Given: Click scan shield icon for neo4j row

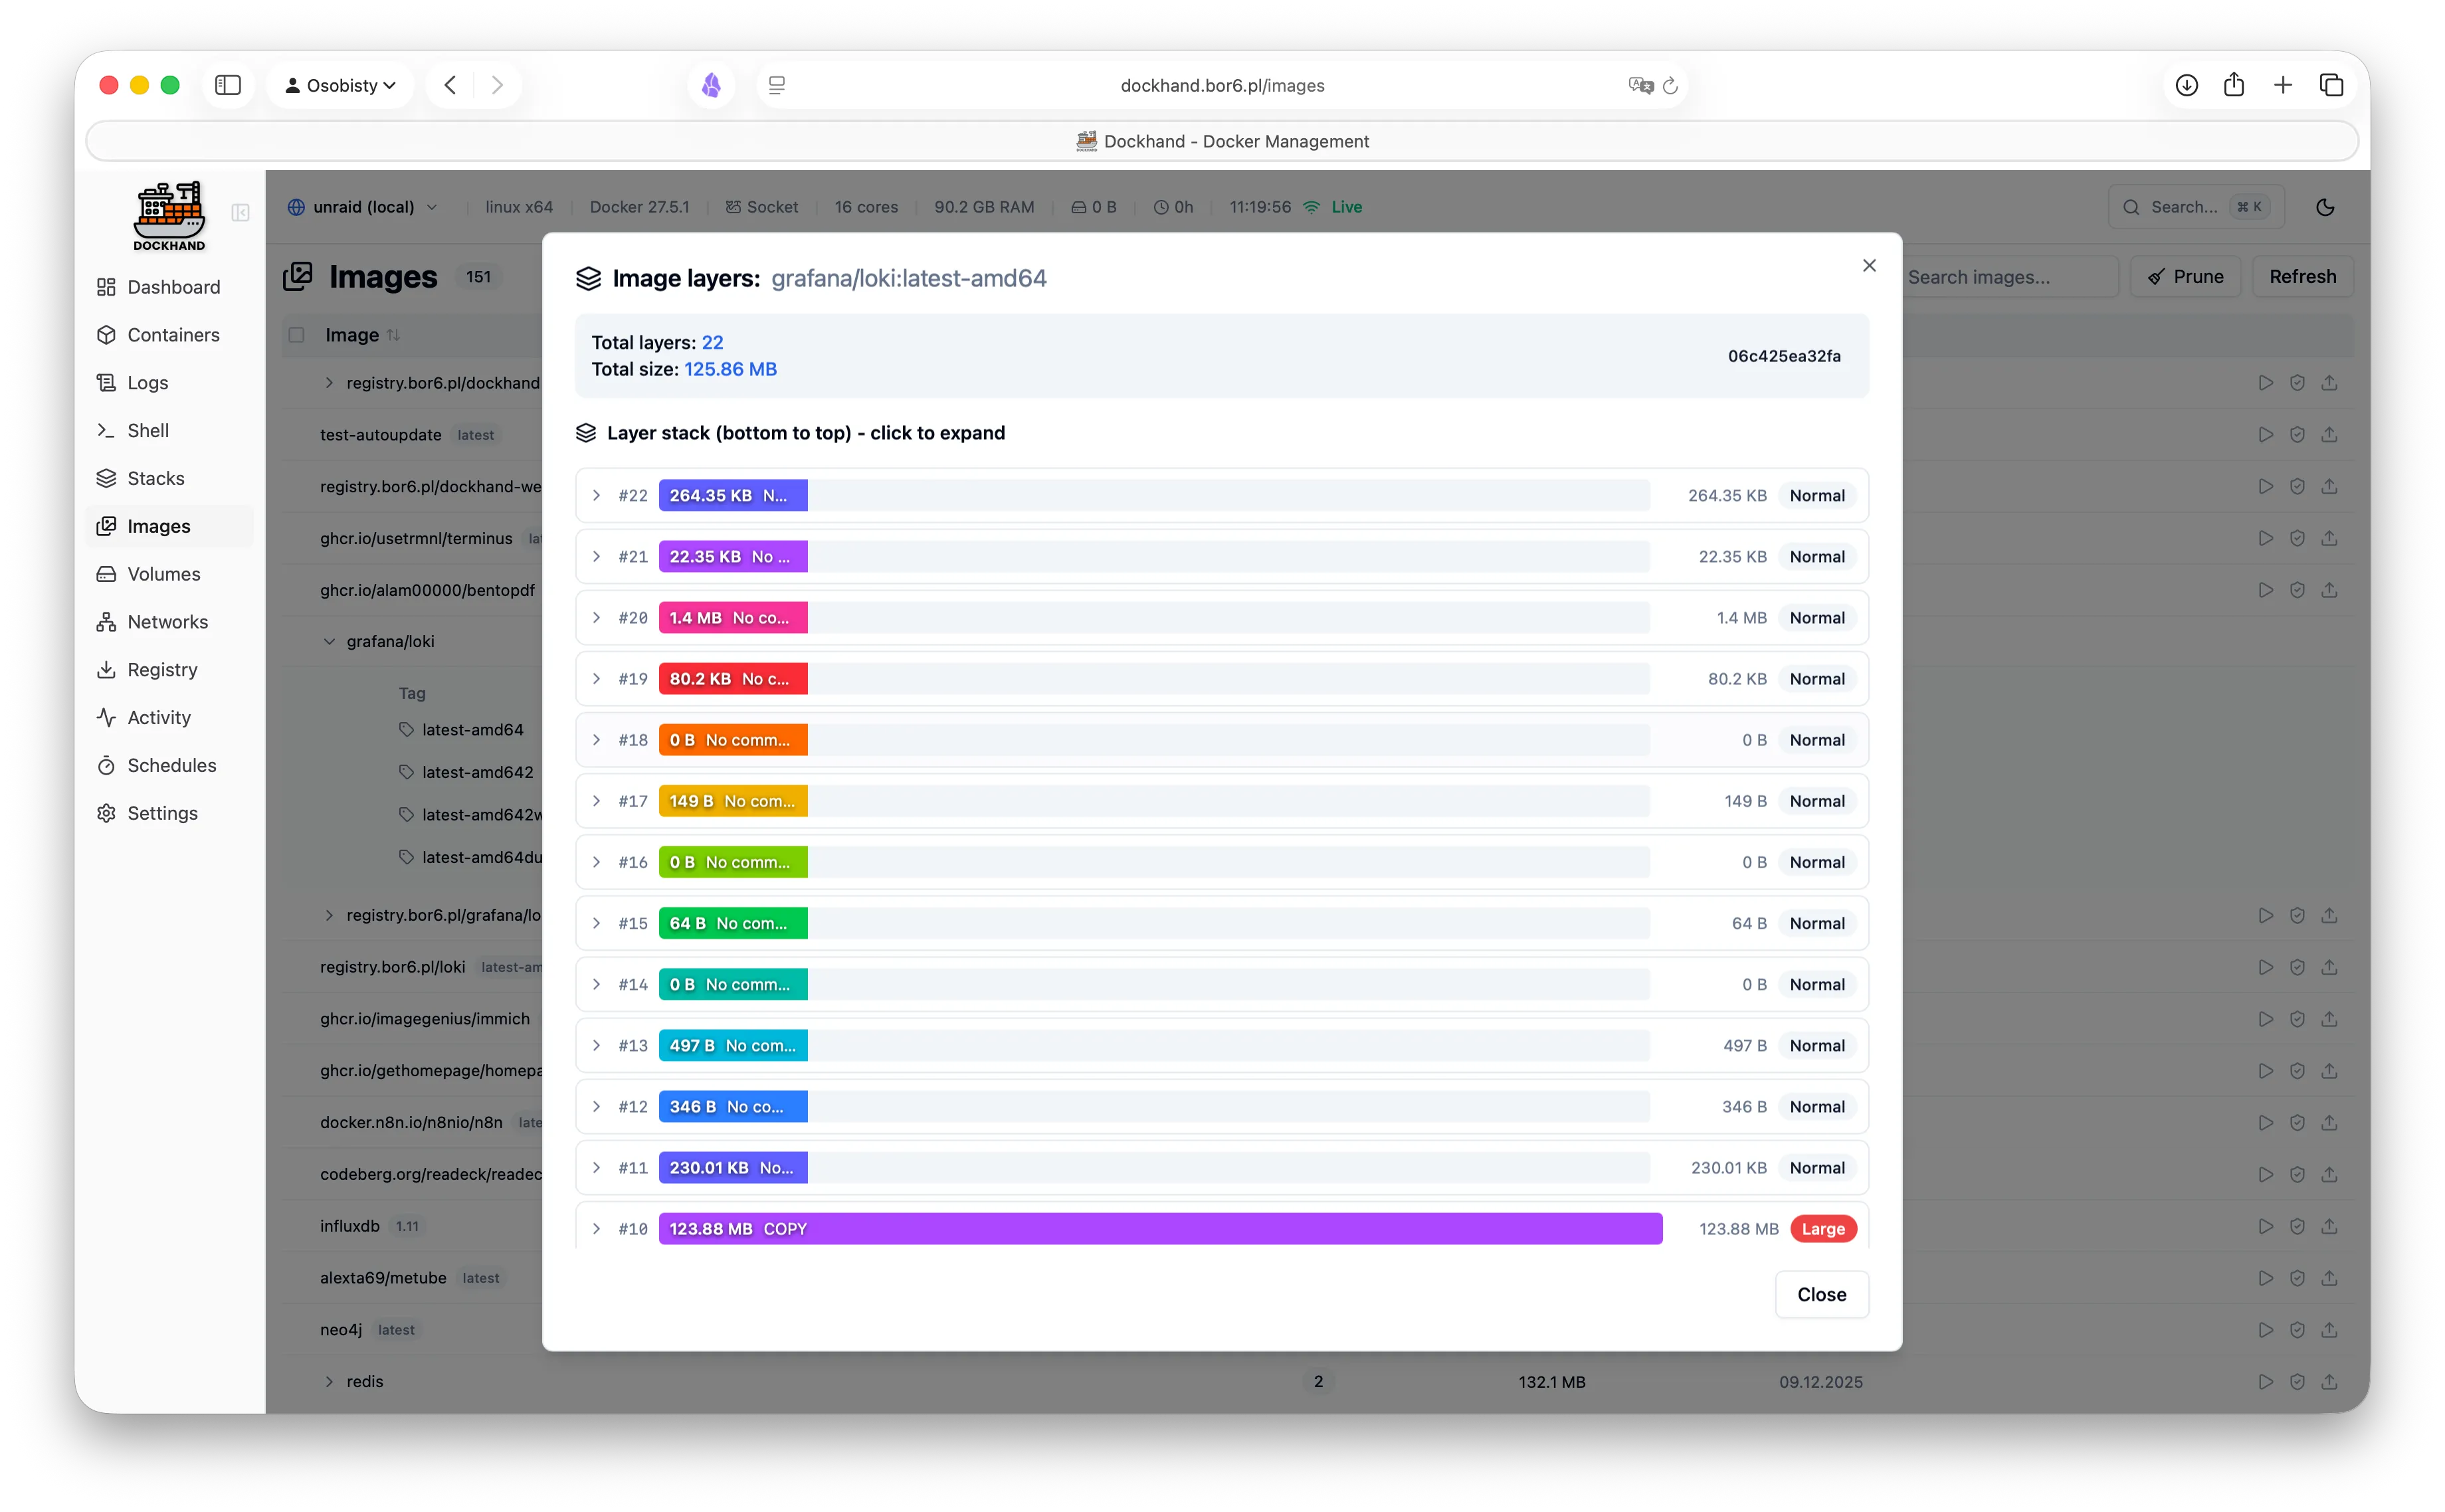Looking at the screenshot, I should (2297, 1329).
